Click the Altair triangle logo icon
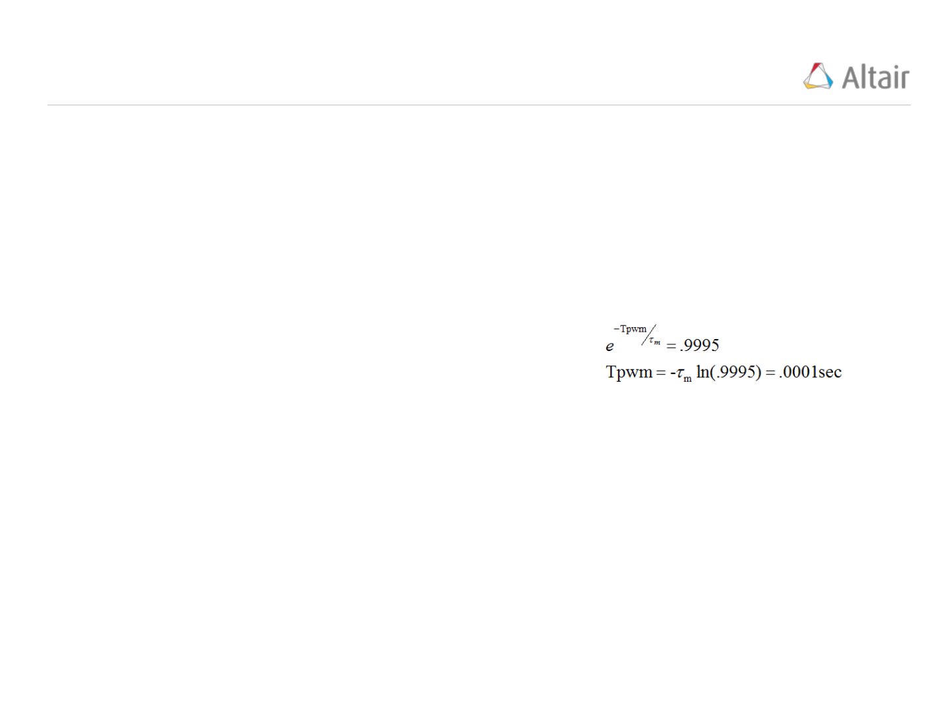Screen dimensions: 949x711 818,76
